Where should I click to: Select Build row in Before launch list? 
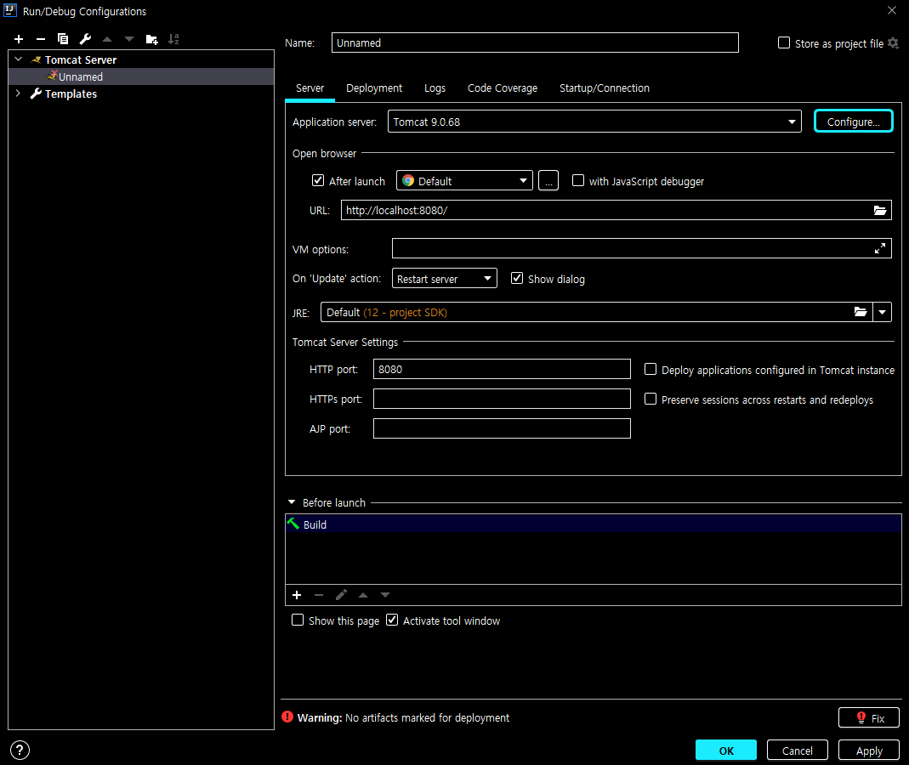pyautogui.click(x=593, y=524)
